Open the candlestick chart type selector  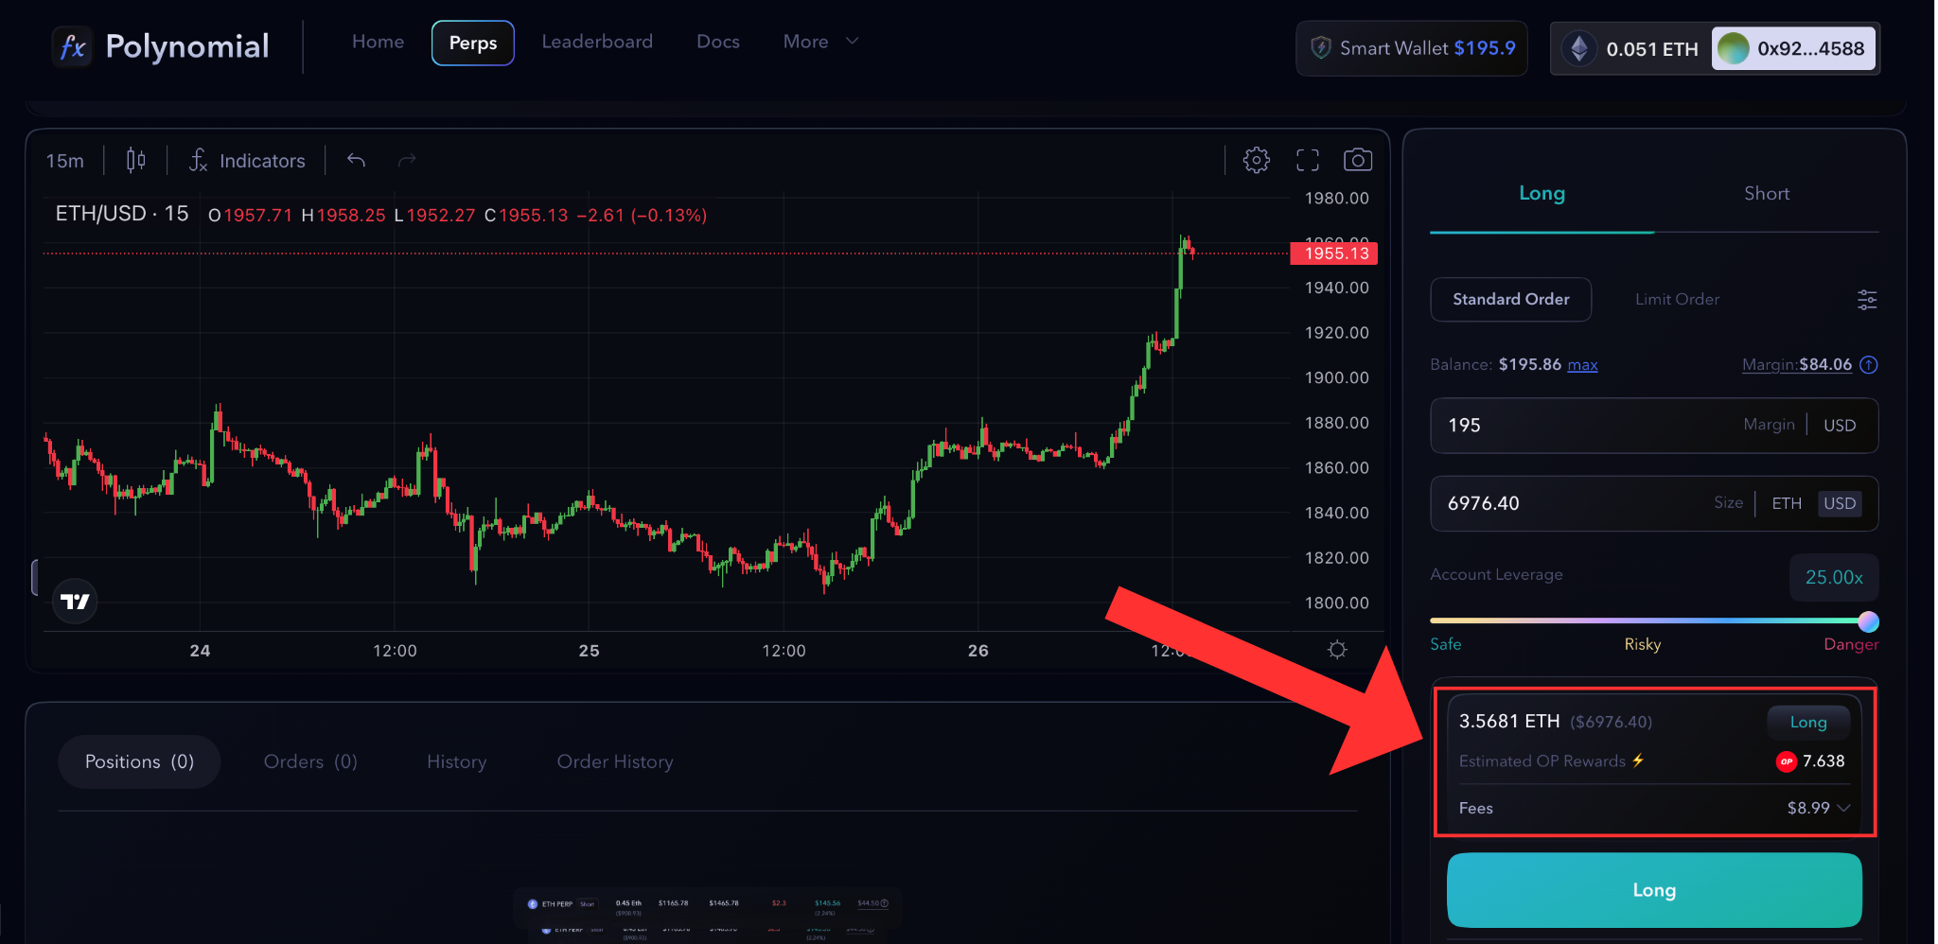(135, 161)
